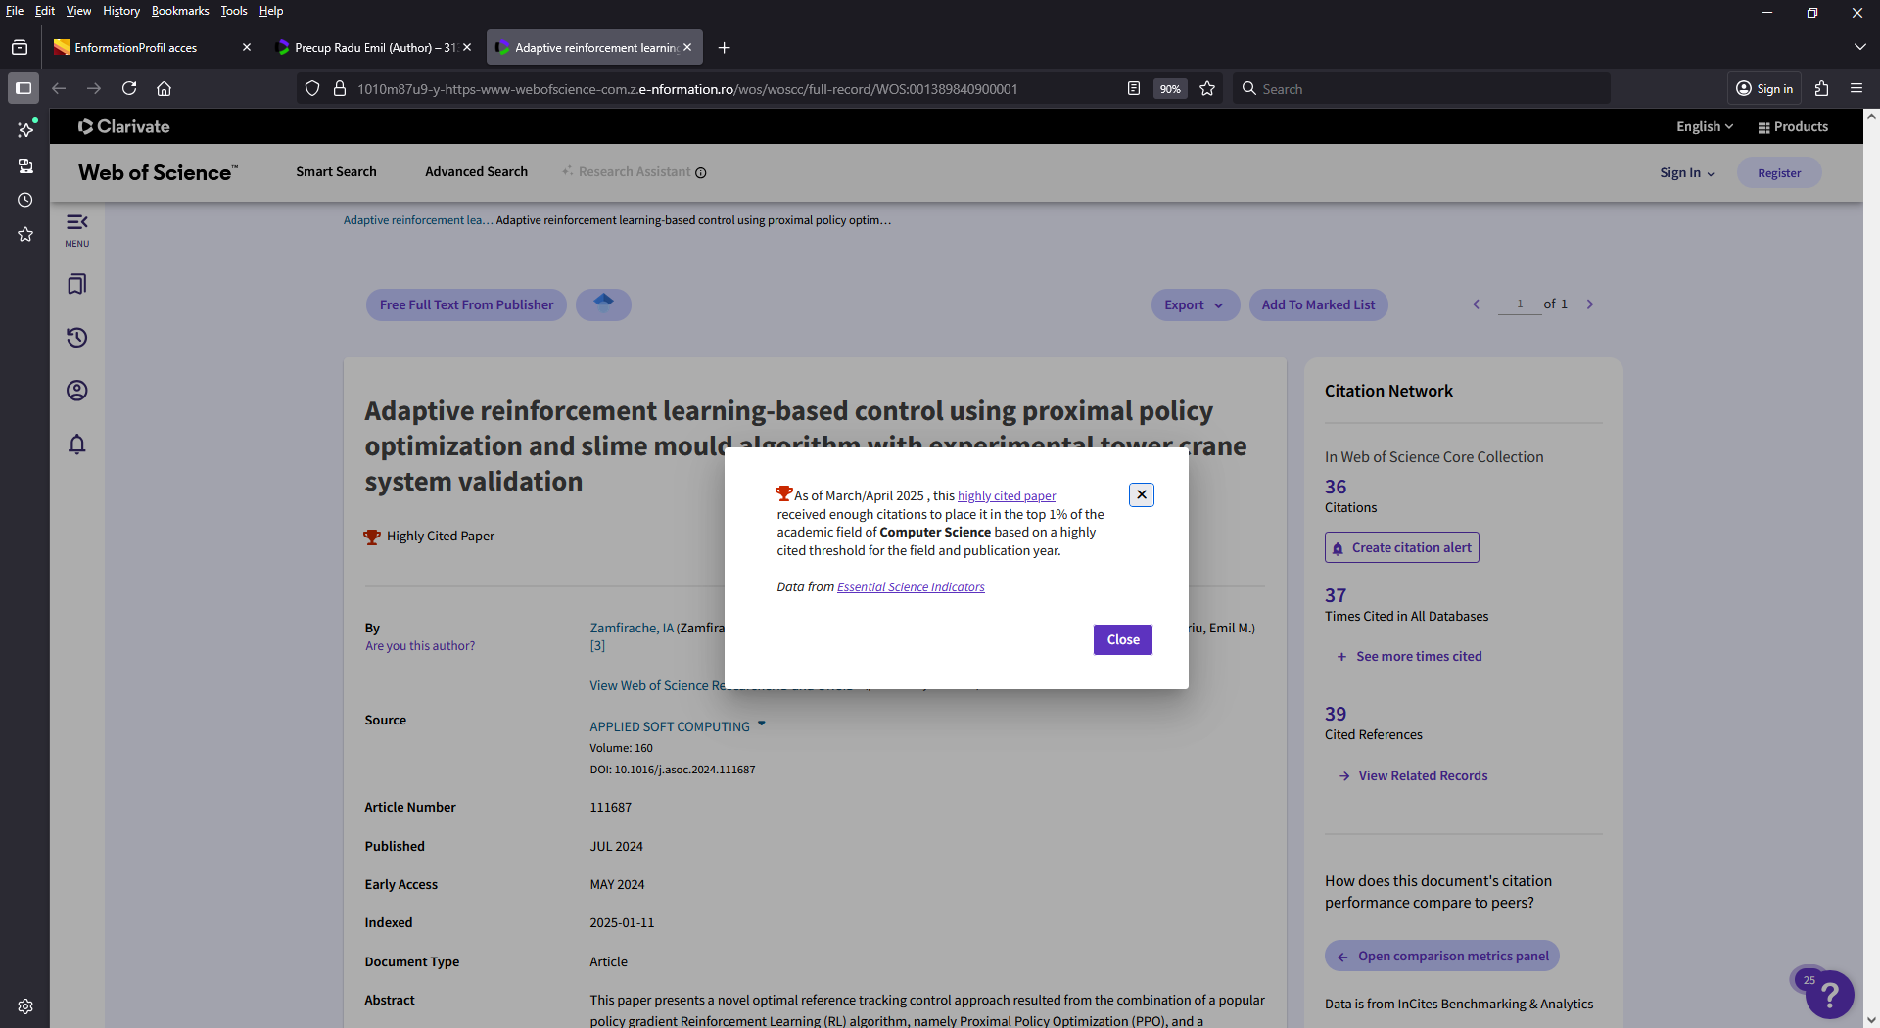Open the researcher profile icon in sidebar
The height and width of the screenshot is (1028, 1880).
pyautogui.click(x=76, y=391)
